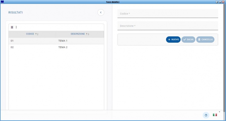Image resolution: width=226 pixels, height=121 pixels.
Task: Click the Italian flag language icon
Action: click(215, 115)
